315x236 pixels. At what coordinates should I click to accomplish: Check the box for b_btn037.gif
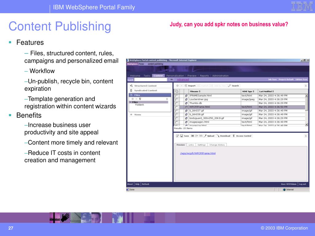click(x=177, y=111)
